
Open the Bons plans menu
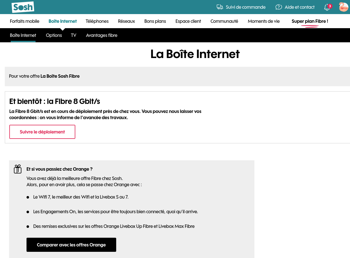(x=155, y=21)
